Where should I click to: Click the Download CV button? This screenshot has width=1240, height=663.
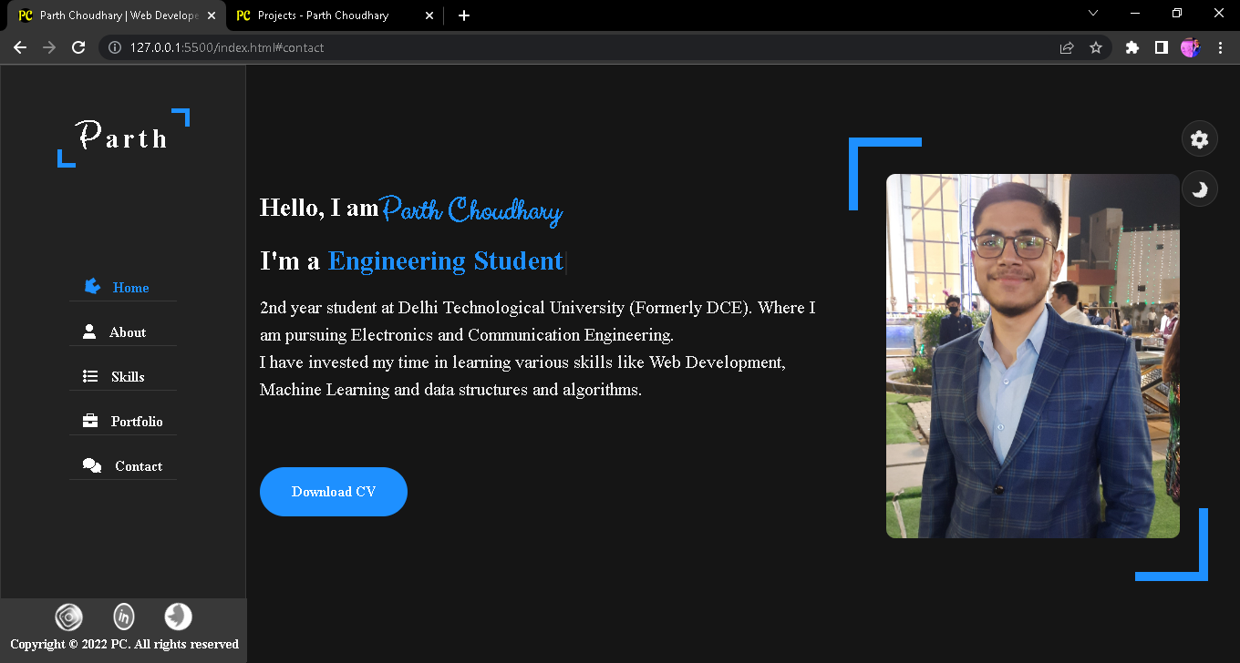[334, 491]
